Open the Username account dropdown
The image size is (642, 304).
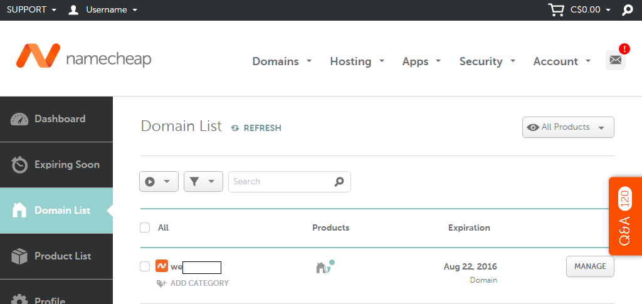tap(103, 10)
